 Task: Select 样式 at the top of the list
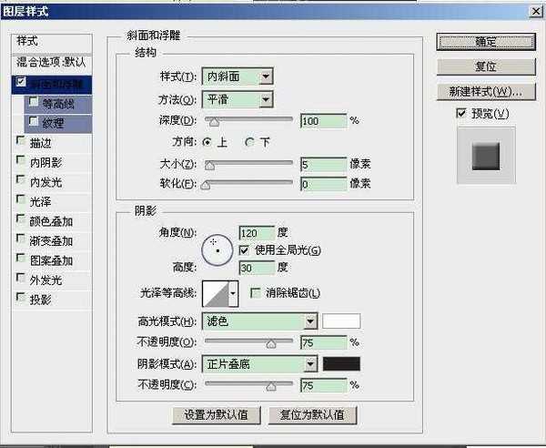pos(52,43)
